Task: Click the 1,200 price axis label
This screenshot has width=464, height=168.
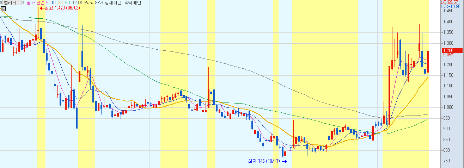Action: coord(448,64)
